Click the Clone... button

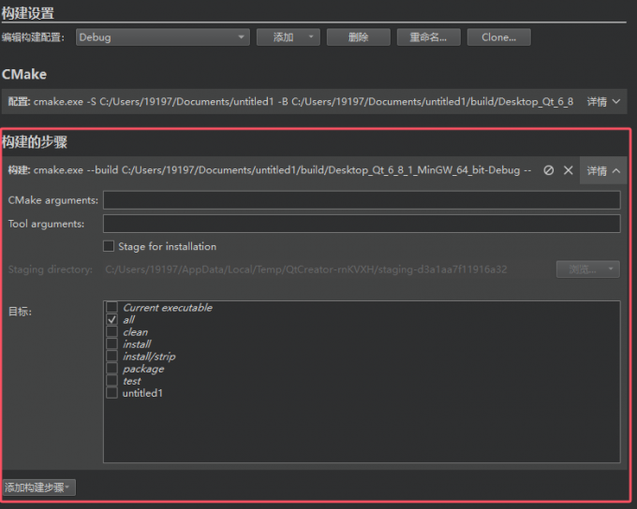pyautogui.click(x=498, y=37)
